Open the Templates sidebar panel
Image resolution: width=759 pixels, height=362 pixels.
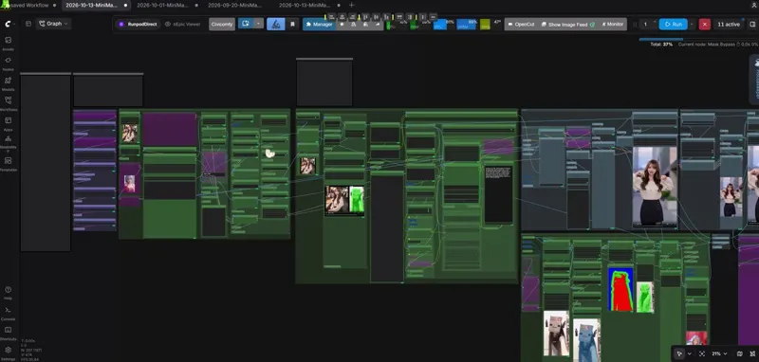[9, 164]
